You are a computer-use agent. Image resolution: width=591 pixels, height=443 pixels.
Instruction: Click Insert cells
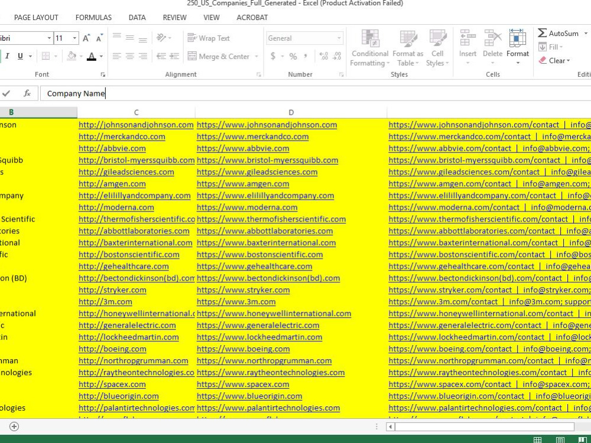pyautogui.click(x=467, y=47)
